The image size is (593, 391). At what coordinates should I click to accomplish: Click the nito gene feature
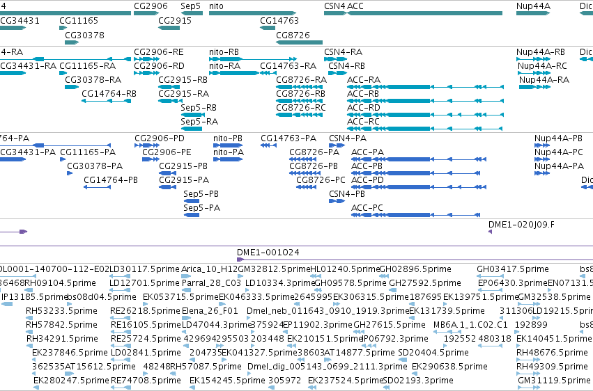coord(252,13)
